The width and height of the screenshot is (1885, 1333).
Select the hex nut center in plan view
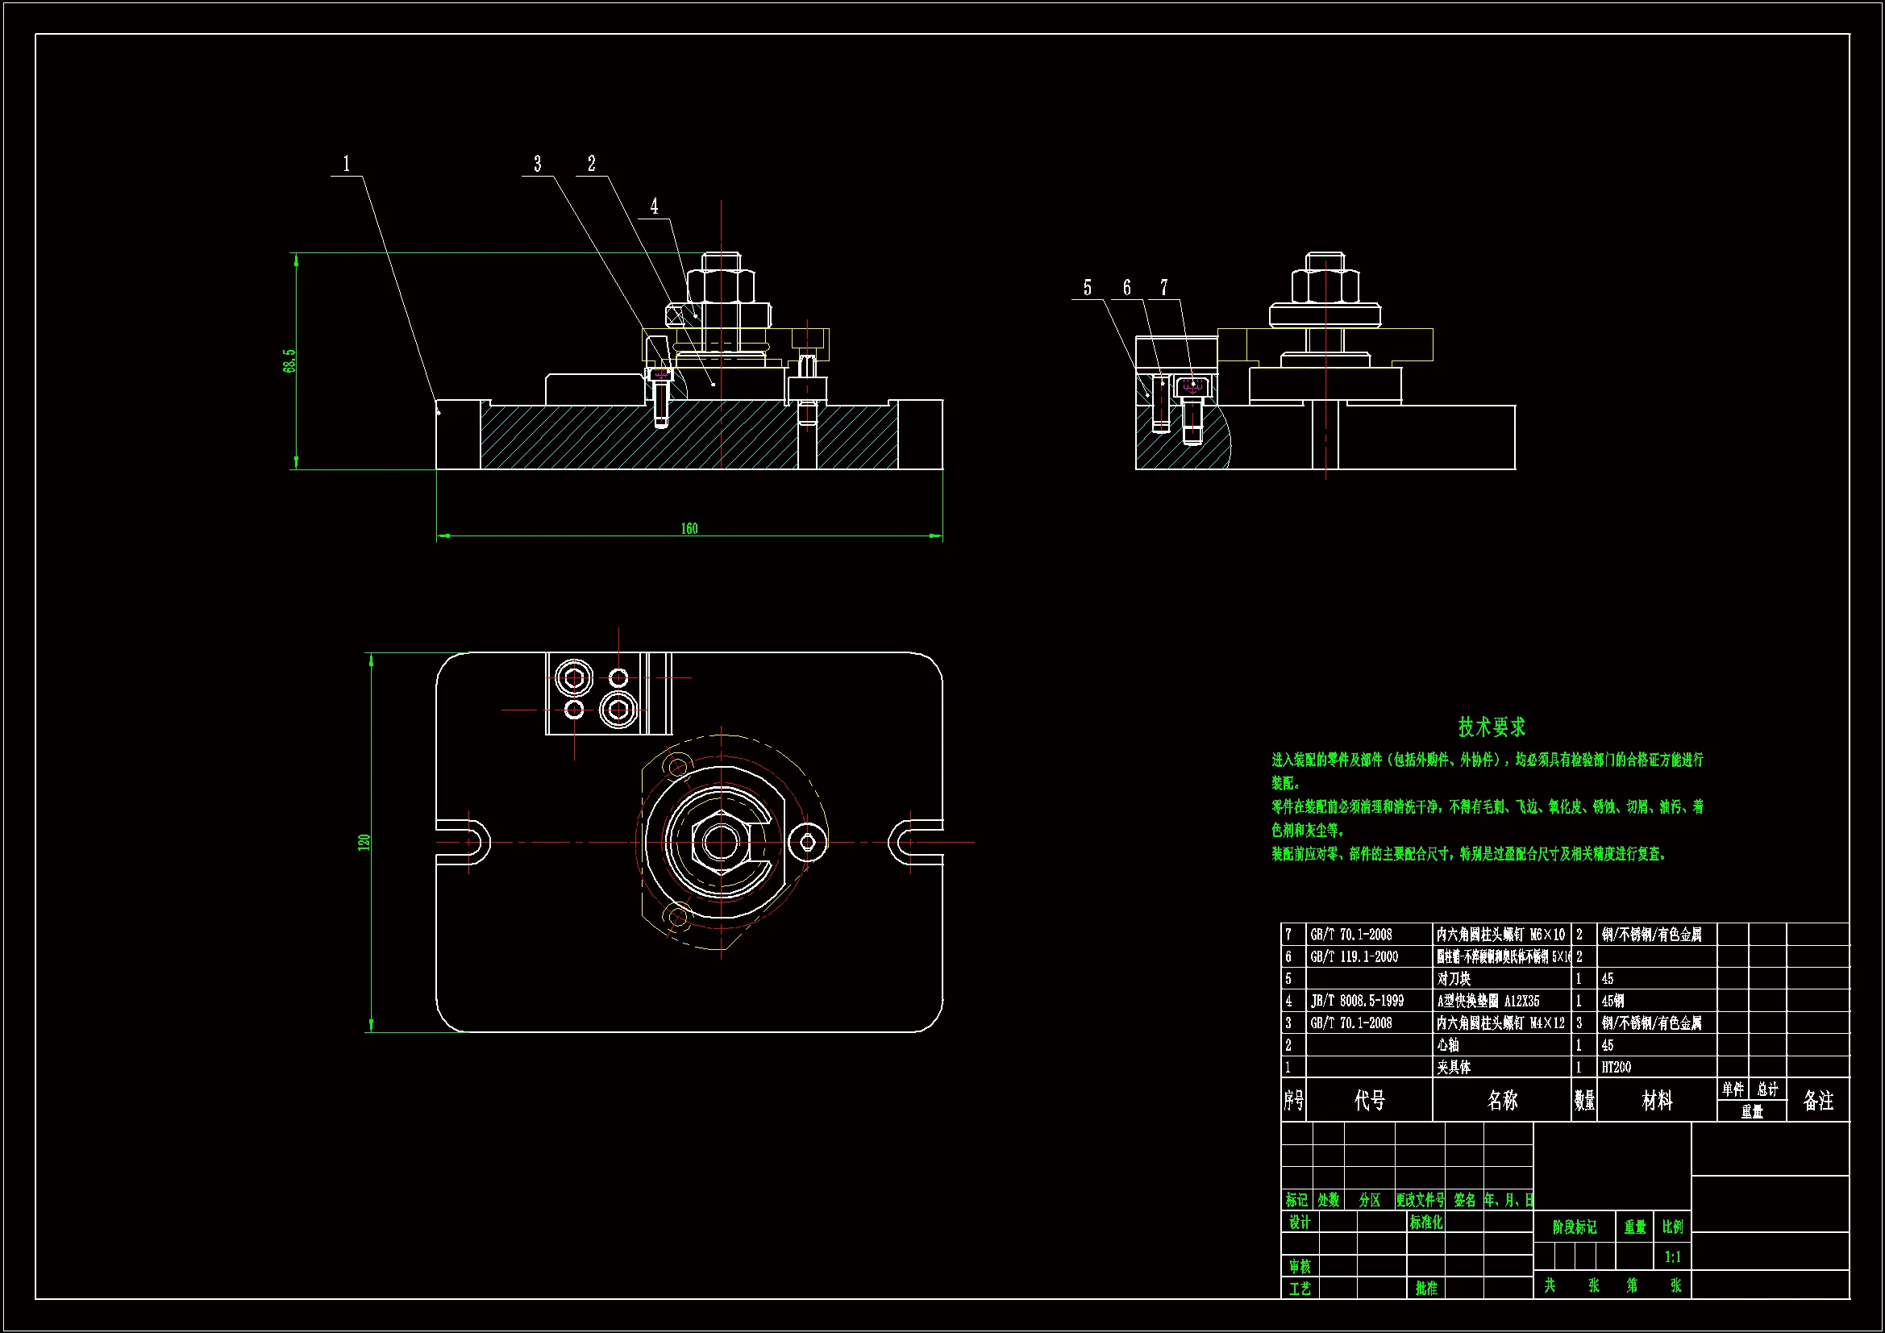click(721, 842)
